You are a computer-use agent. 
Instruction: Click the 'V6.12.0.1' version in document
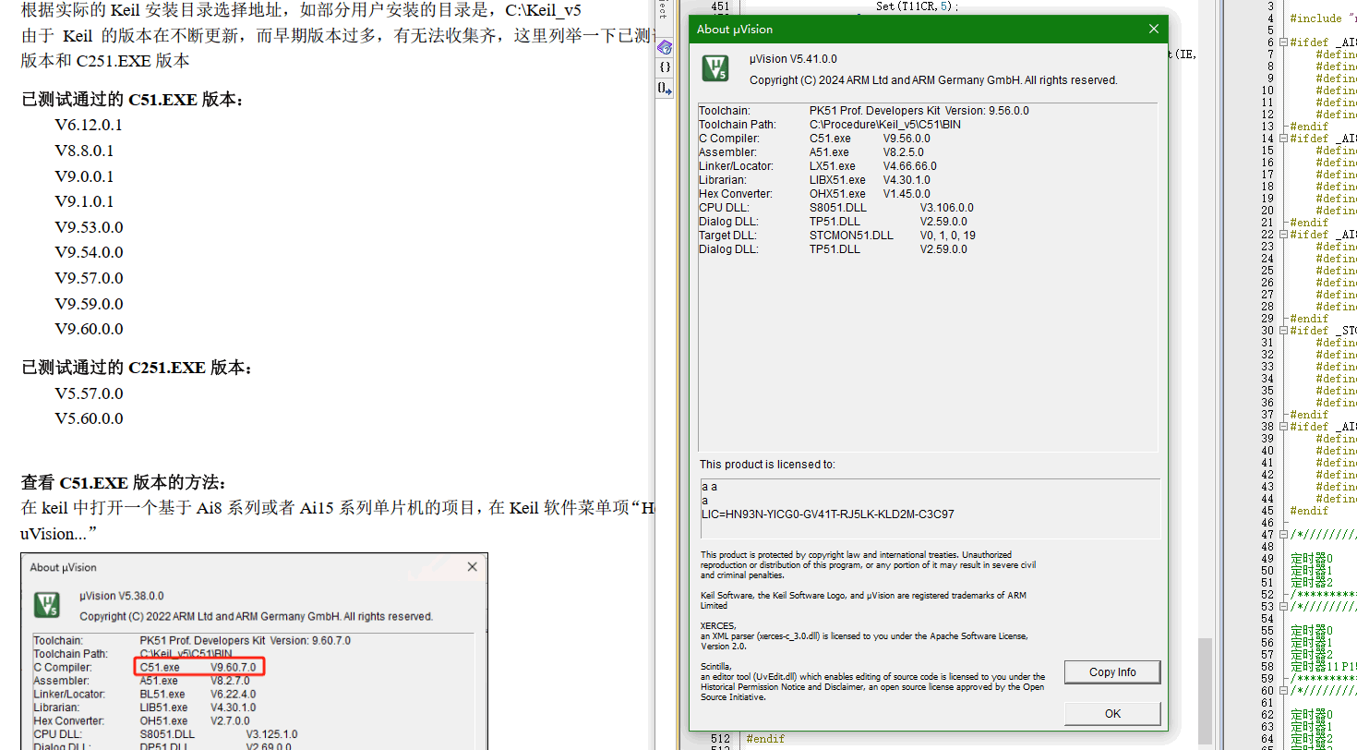click(89, 125)
